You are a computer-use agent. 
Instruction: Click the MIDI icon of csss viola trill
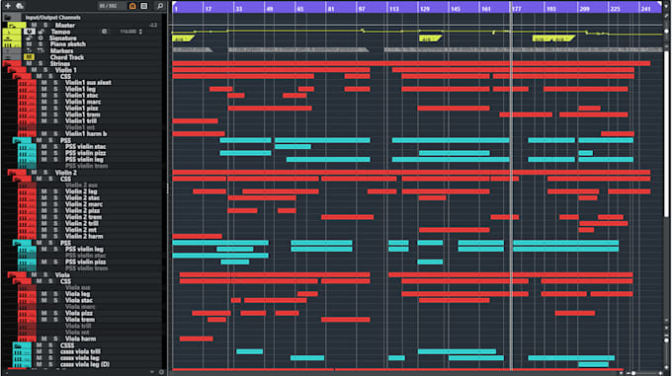(x=22, y=351)
